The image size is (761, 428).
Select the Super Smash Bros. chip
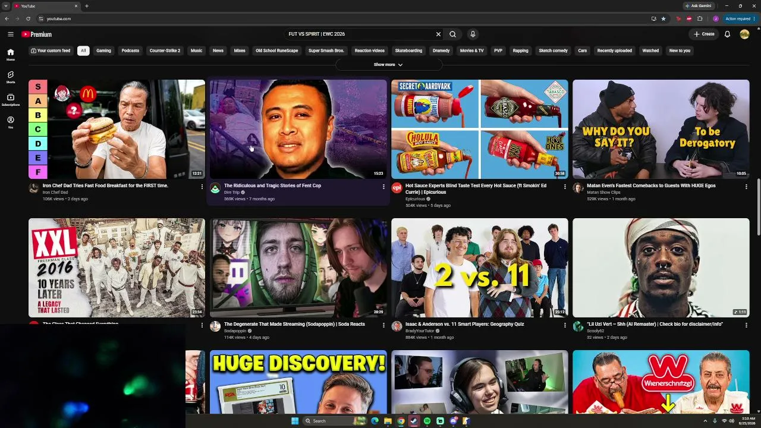[326, 51]
